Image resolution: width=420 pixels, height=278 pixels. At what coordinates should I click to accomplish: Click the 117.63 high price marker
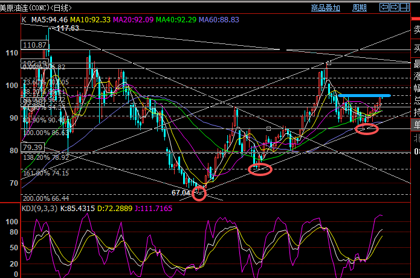[x=68, y=28]
